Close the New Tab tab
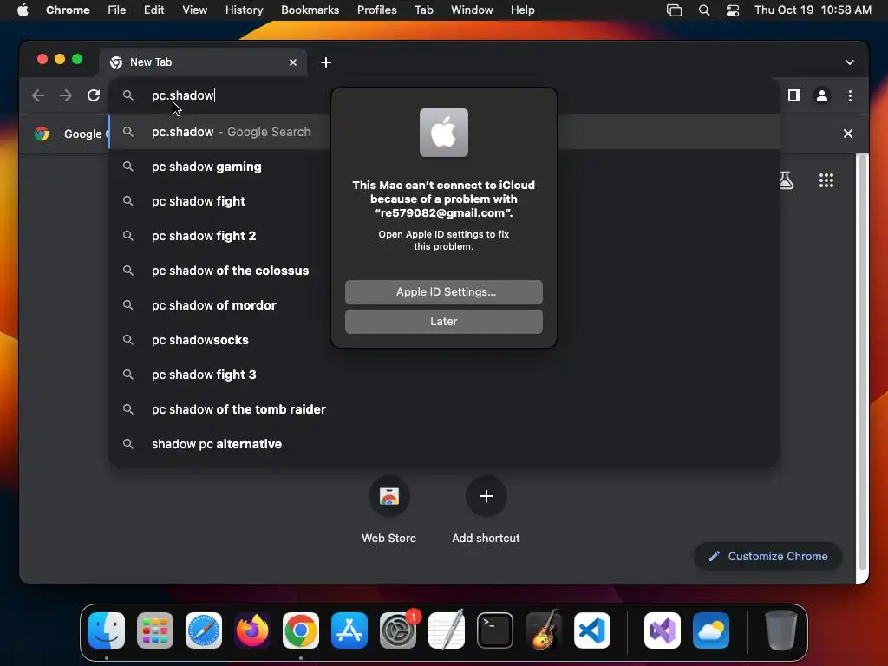 point(293,62)
